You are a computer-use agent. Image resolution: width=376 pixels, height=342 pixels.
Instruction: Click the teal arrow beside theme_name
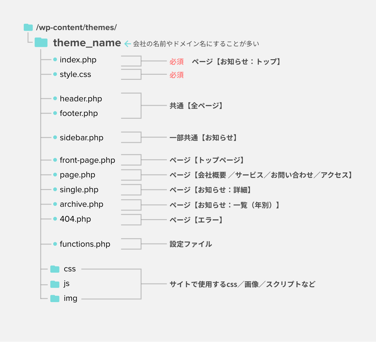128,44
